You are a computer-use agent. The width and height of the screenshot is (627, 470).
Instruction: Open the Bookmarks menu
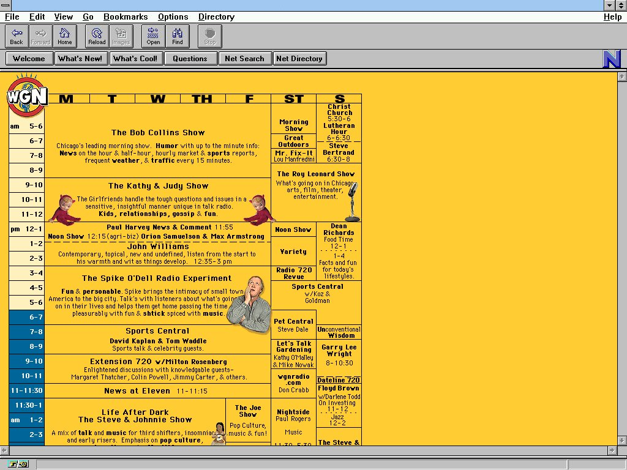[126, 17]
